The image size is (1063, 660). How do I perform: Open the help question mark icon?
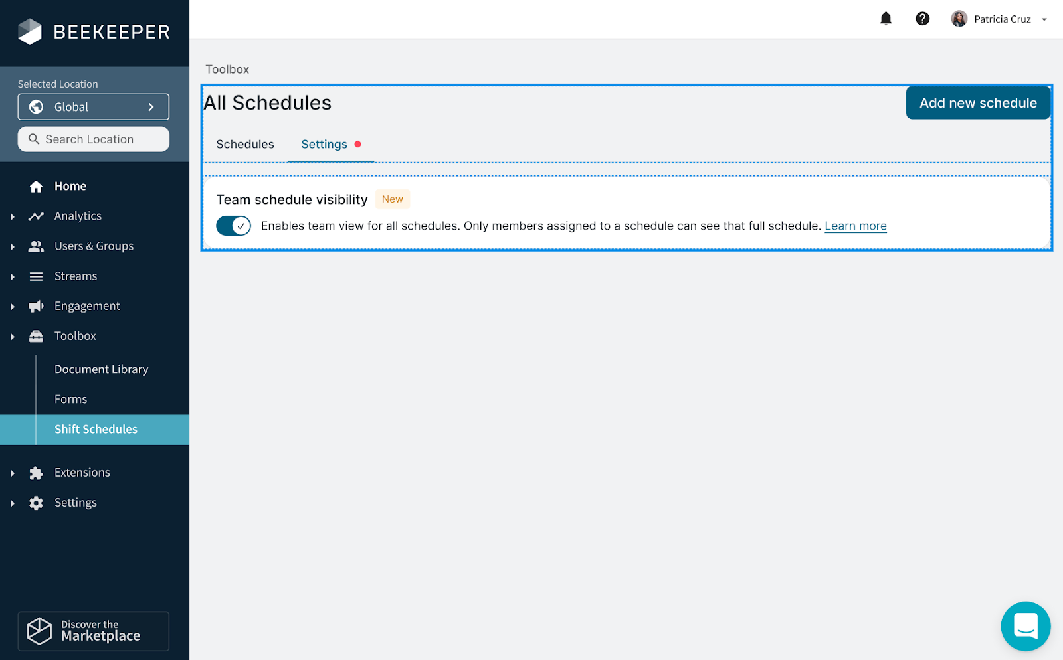(922, 19)
